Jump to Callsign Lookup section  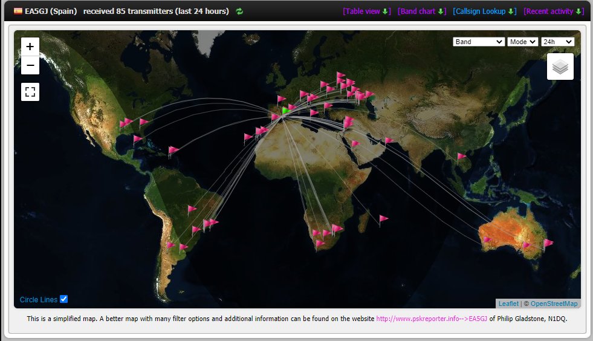pyautogui.click(x=484, y=11)
